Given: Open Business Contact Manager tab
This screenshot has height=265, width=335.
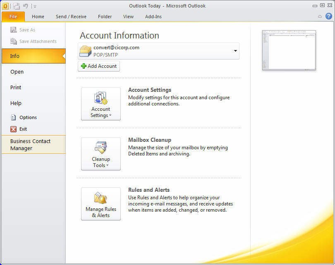Looking at the screenshot, I should pyautogui.click(x=33, y=145).
